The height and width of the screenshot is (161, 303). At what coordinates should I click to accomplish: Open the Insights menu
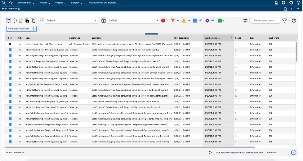coord(60,3)
